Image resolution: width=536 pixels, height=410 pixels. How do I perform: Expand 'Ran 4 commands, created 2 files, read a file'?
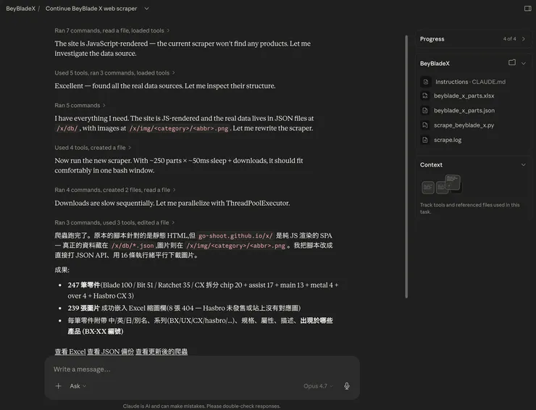[115, 190]
